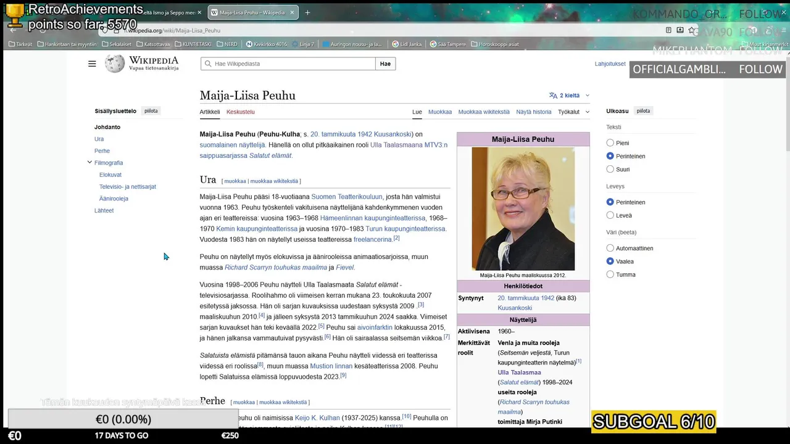Screen dimensions: 790x444
Task: Select the Lue view tab
Action: pos(417,112)
